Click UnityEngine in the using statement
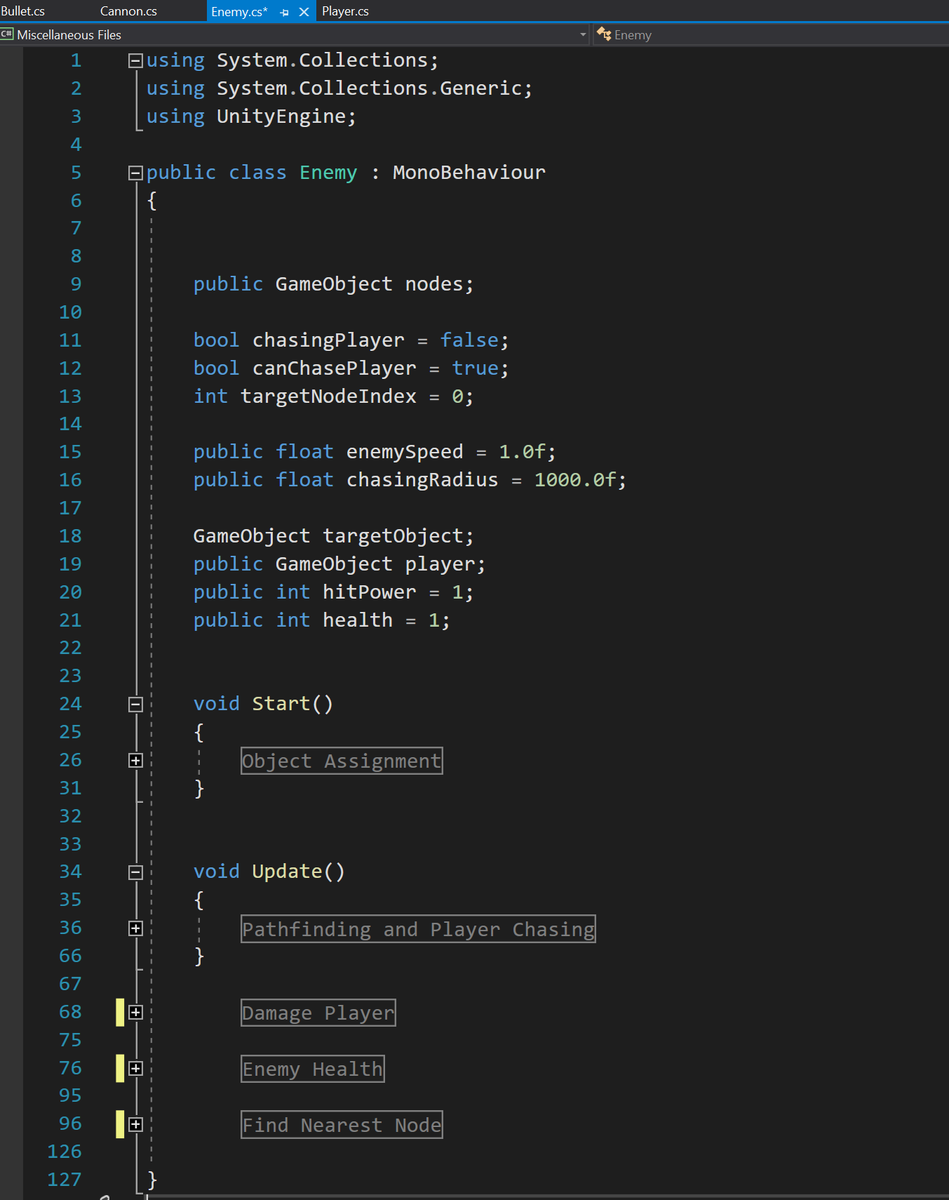The width and height of the screenshot is (949, 1200). click(x=281, y=116)
